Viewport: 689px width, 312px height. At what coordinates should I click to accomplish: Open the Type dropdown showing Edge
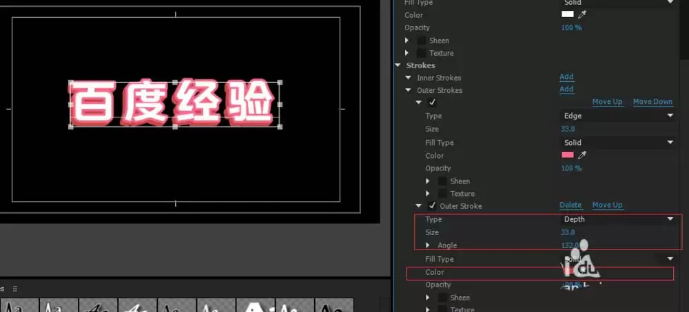point(618,116)
